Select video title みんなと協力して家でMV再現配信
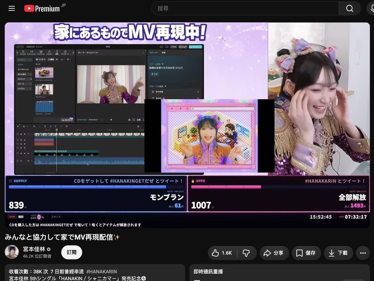Image resolution: width=374 pixels, height=281 pixels. (62, 237)
